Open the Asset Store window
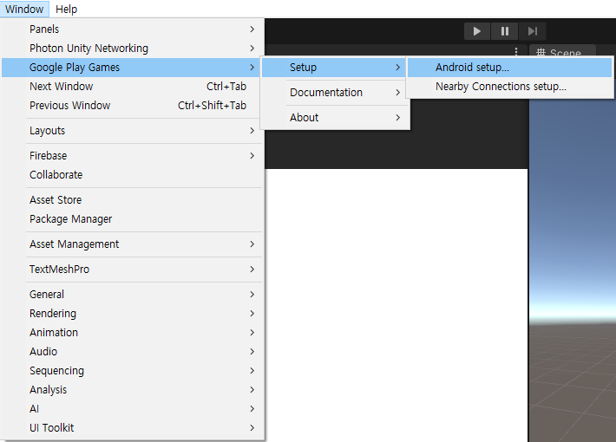Image resolution: width=616 pixels, height=442 pixels. tap(133, 200)
